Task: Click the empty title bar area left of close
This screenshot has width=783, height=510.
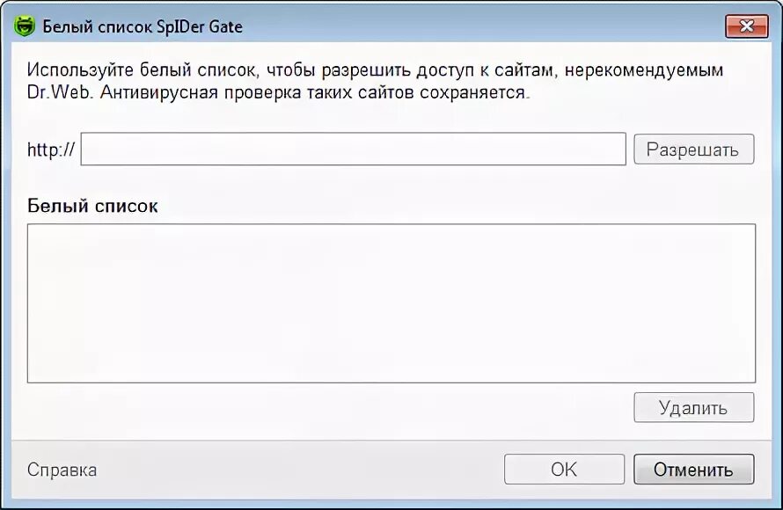Action: 484,26
